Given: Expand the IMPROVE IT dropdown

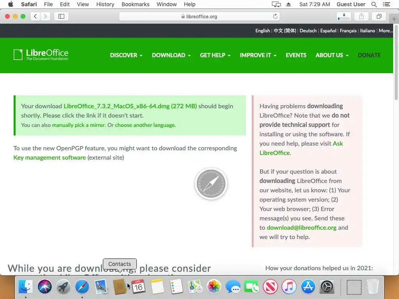Looking at the screenshot, I should 258,55.
